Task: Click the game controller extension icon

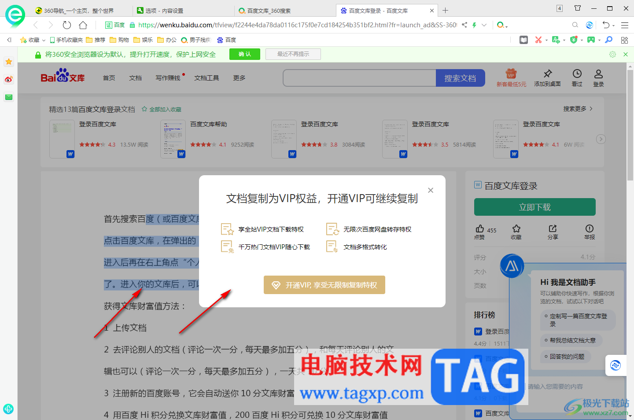Action: pos(591,40)
